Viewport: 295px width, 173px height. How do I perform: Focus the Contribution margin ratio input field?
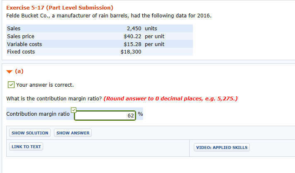[x=105, y=115]
